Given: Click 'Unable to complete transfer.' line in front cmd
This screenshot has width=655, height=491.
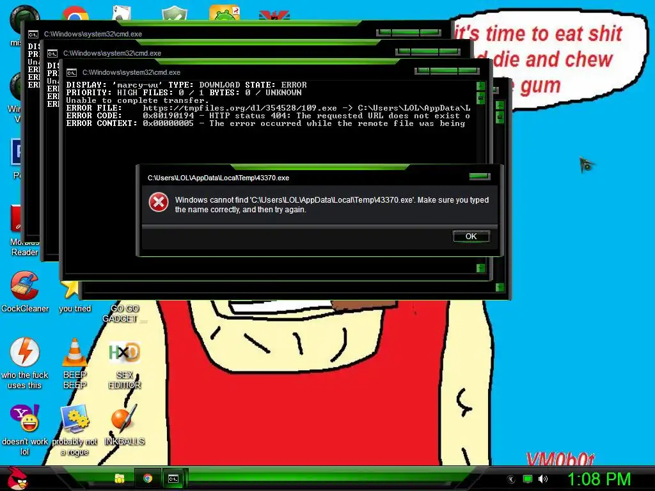Looking at the screenshot, I should click(137, 100).
